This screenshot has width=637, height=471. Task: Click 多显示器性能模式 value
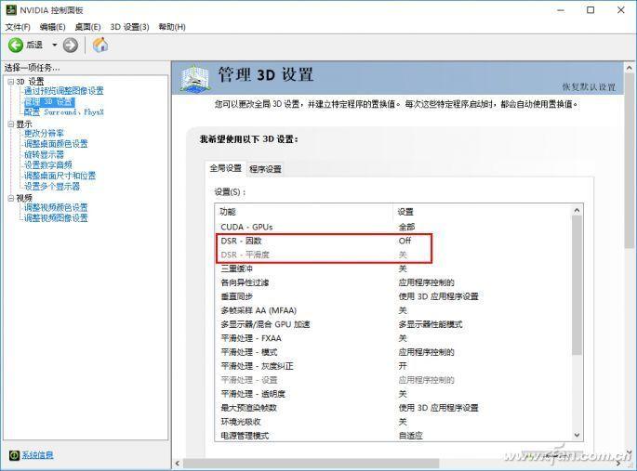431,324
